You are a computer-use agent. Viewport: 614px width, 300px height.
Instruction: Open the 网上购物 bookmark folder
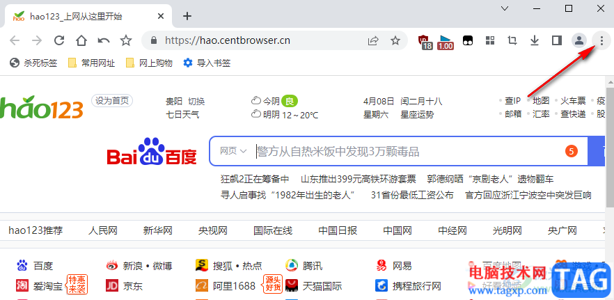(149, 63)
